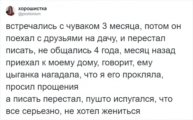The width and height of the screenshot is (193, 120).
Task: Open the хорошистка profile avatar
Action: pos(11,11)
